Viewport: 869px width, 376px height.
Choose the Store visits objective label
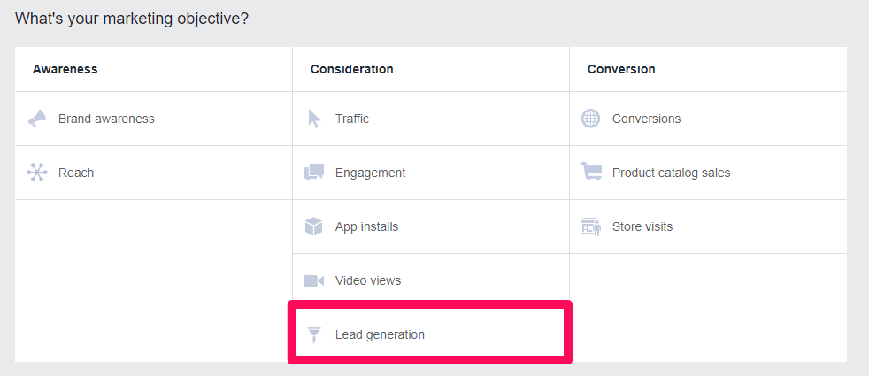(642, 226)
